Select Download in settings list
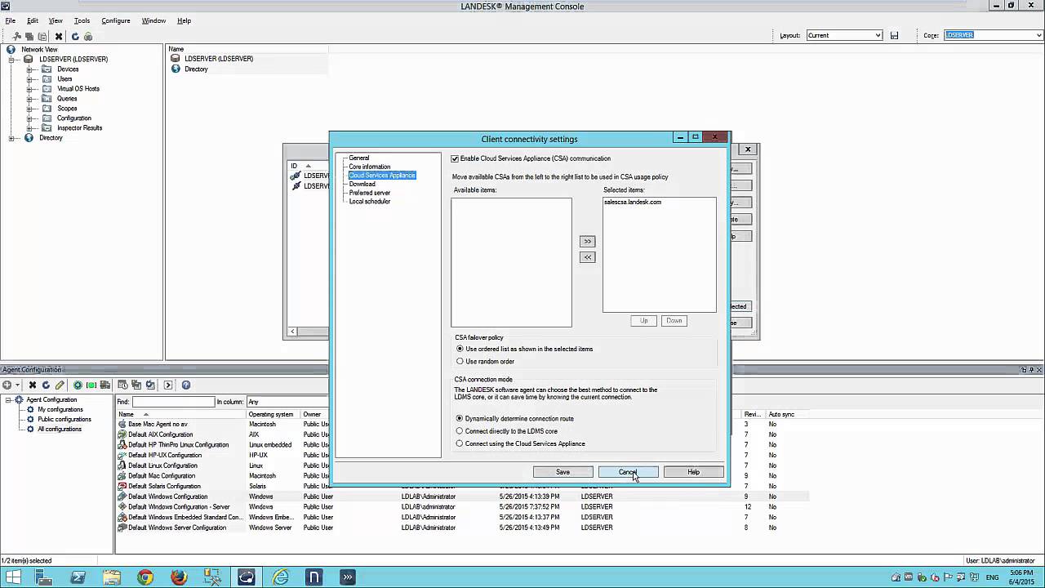1045x588 pixels. tap(362, 184)
